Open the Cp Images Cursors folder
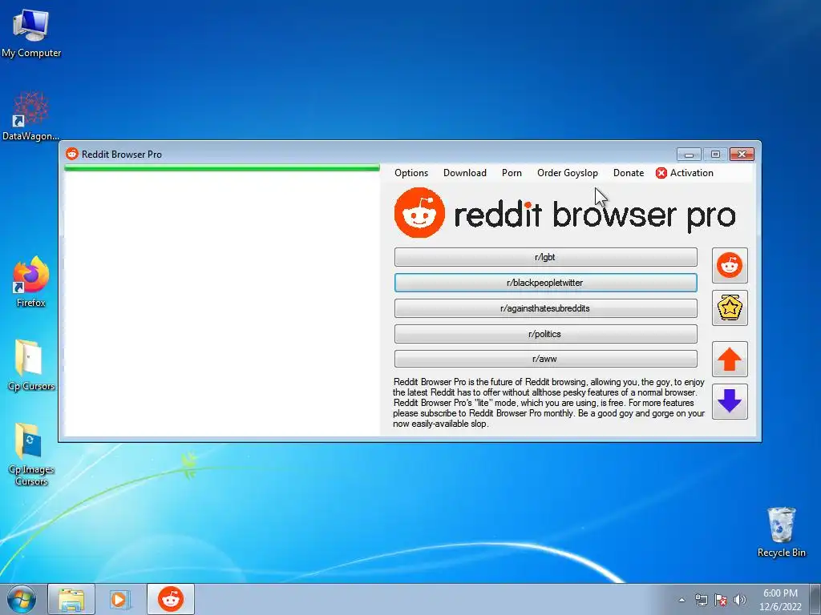The height and width of the screenshot is (615, 821). (x=31, y=454)
